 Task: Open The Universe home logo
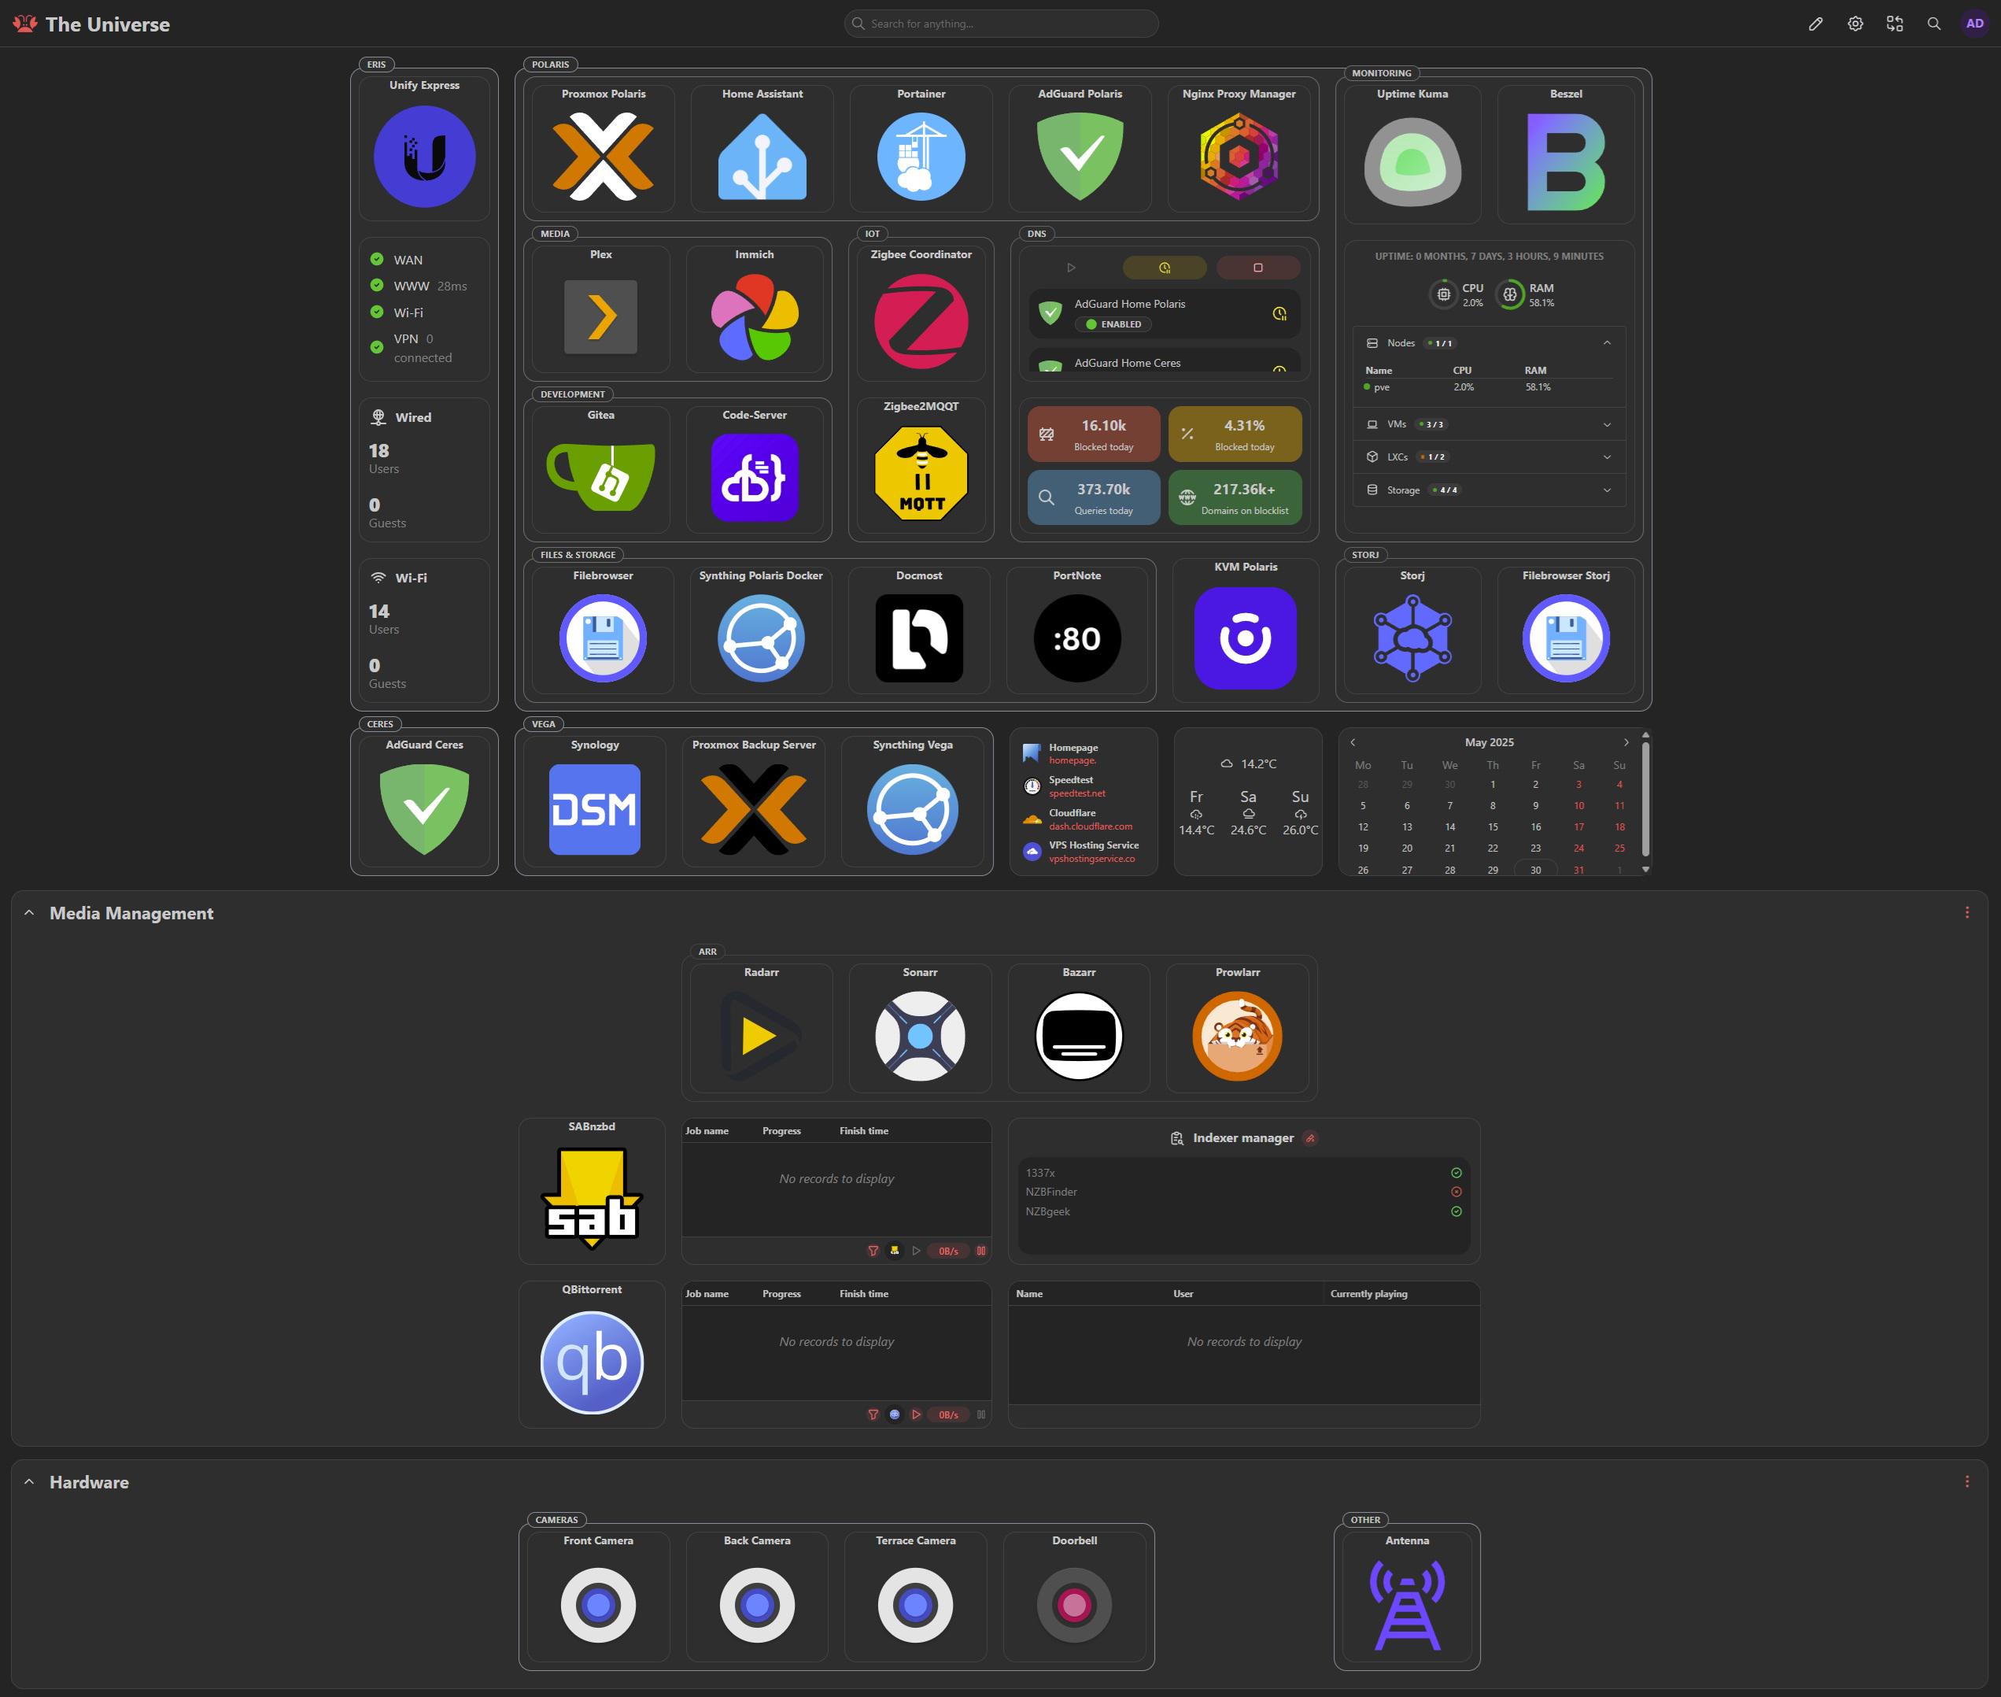point(91,24)
